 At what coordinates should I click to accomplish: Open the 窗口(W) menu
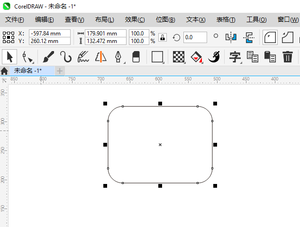[x=288, y=20]
